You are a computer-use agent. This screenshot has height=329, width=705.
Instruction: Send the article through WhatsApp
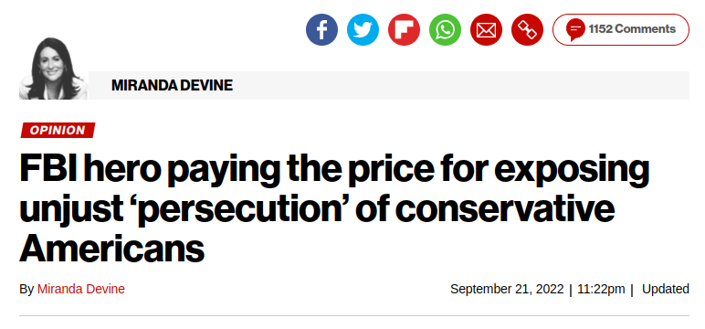[445, 30]
